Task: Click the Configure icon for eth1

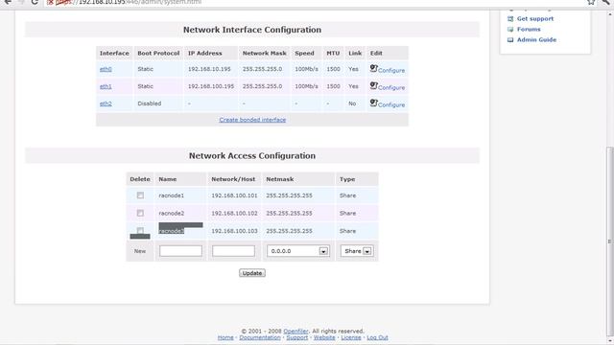Action: pos(373,85)
